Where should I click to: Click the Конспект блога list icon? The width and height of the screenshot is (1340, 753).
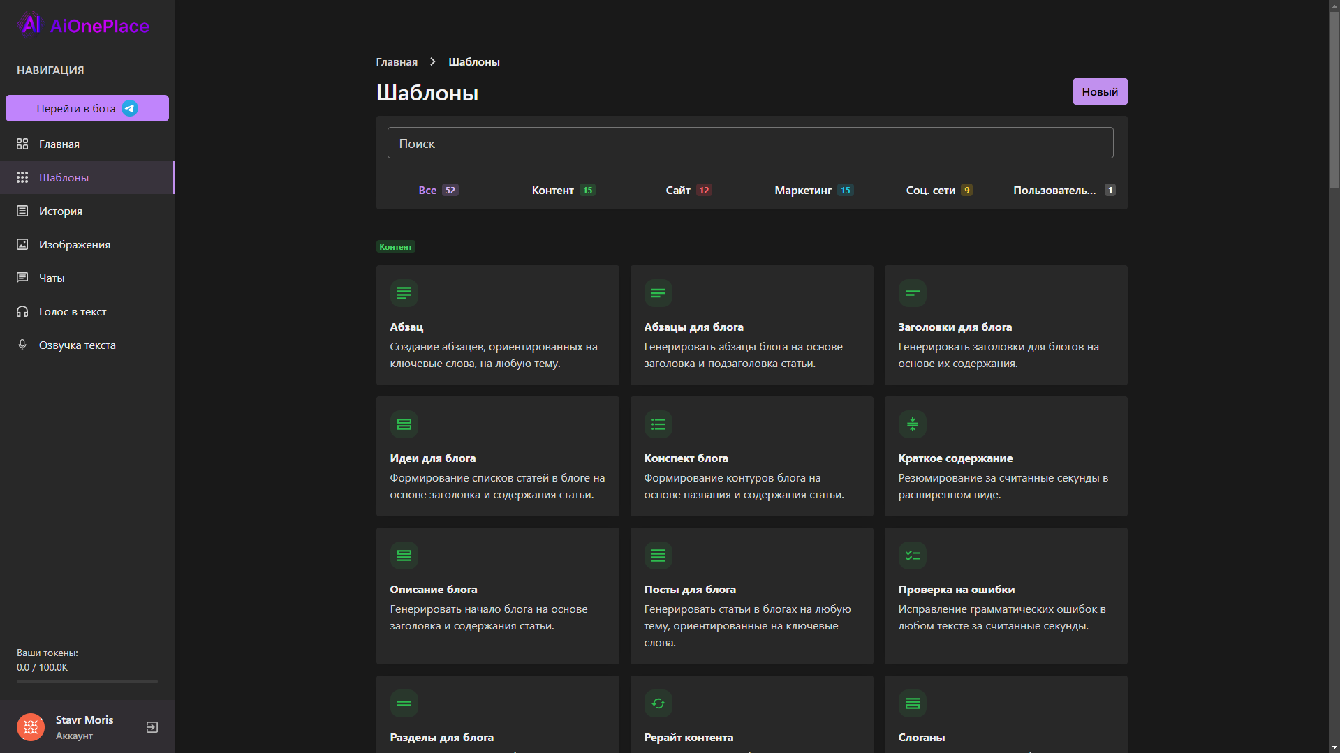[x=658, y=424]
